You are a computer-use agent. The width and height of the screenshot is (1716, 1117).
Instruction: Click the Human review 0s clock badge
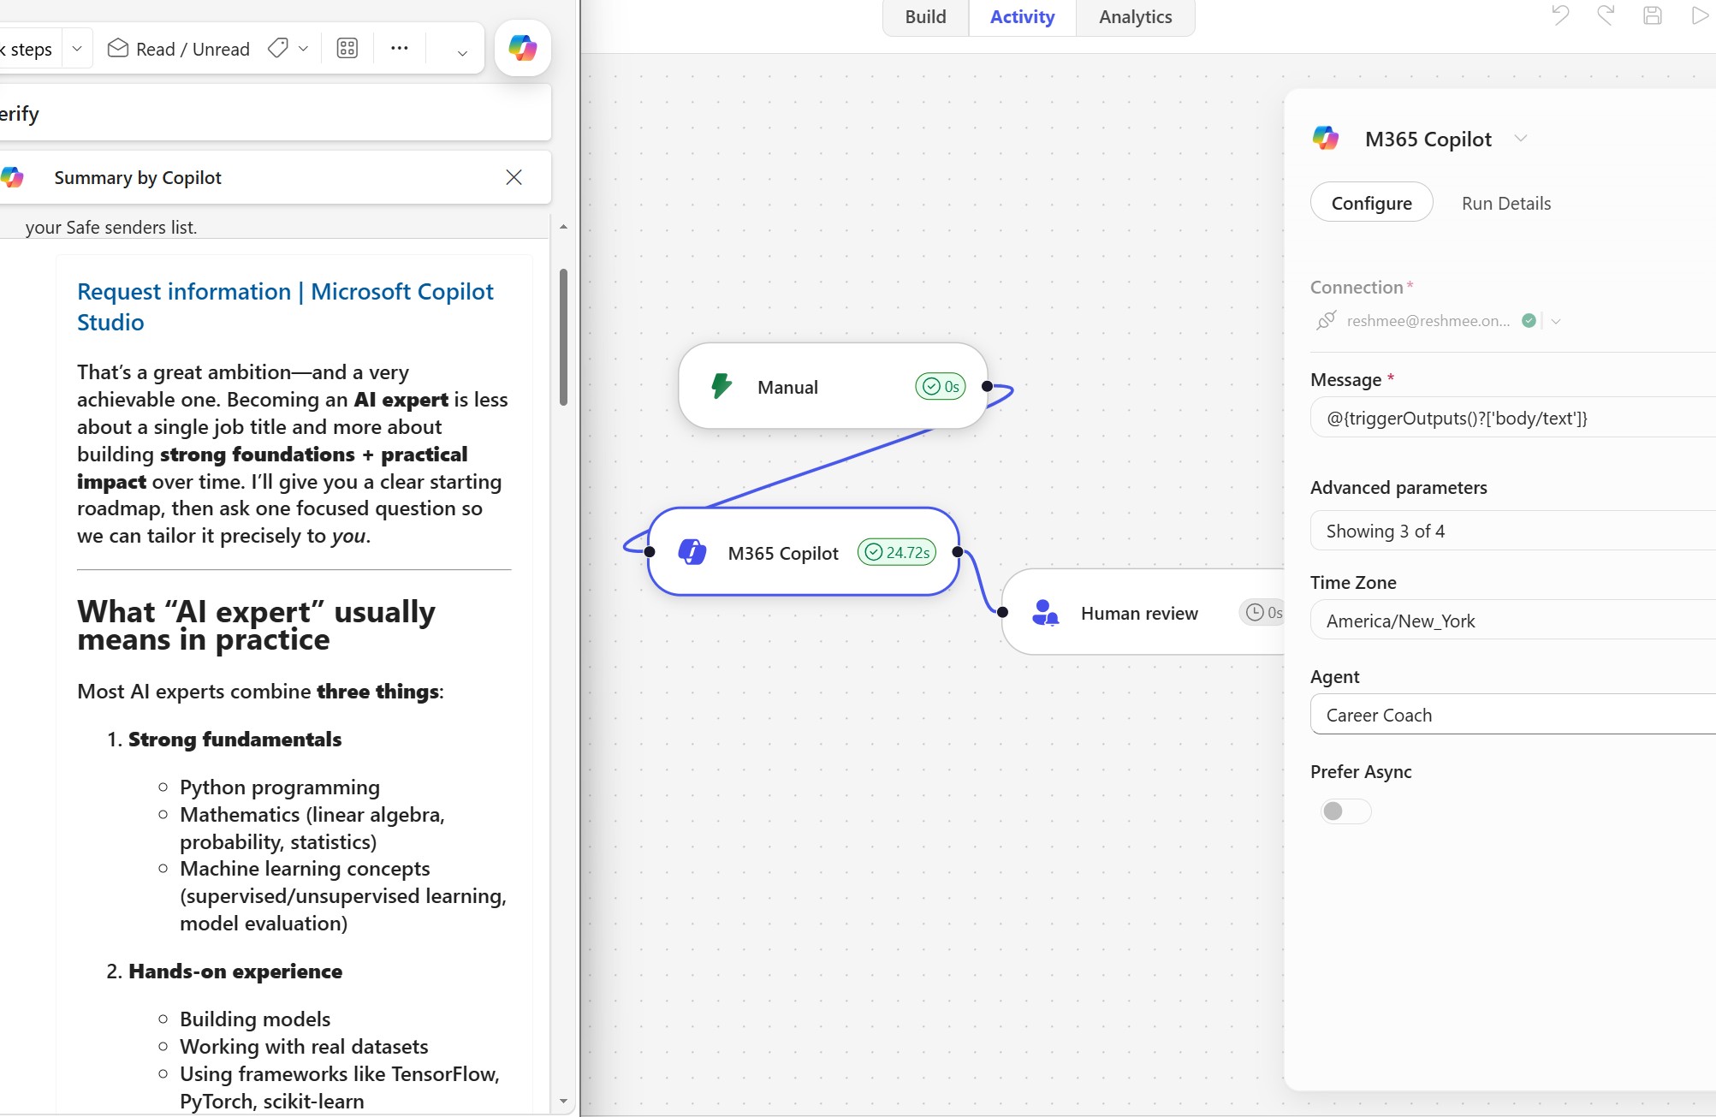tap(1263, 613)
